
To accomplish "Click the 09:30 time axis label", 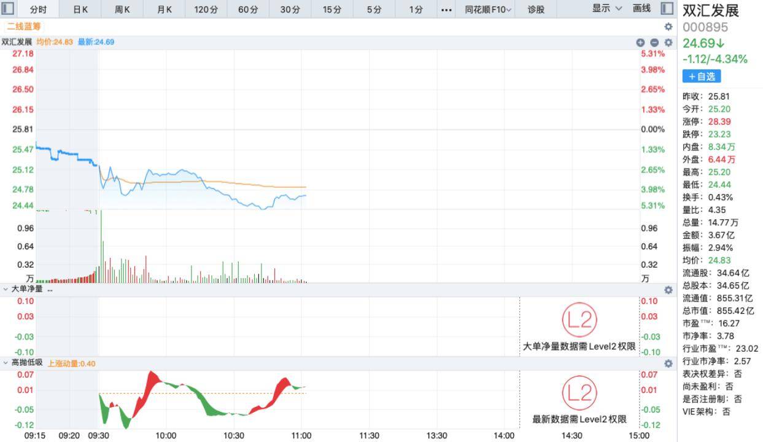I will pos(98,435).
